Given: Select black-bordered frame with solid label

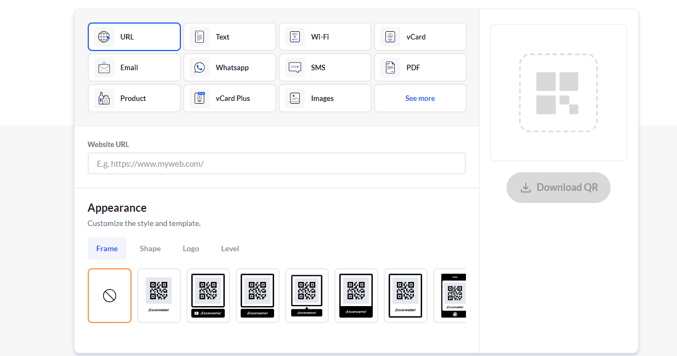Looking at the screenshot, I should [x=258, y=296].
